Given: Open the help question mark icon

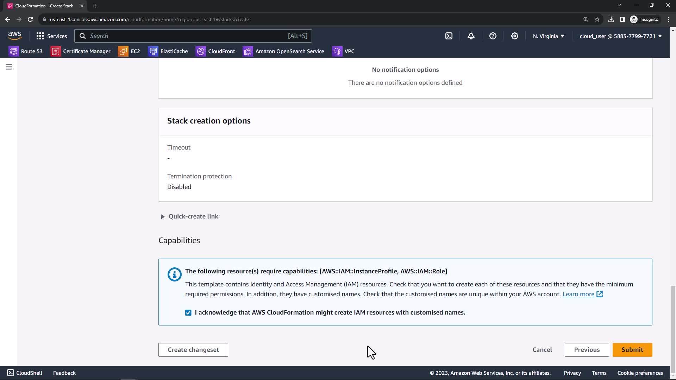Looking at the screenshot, I should (x=493, y=36).
